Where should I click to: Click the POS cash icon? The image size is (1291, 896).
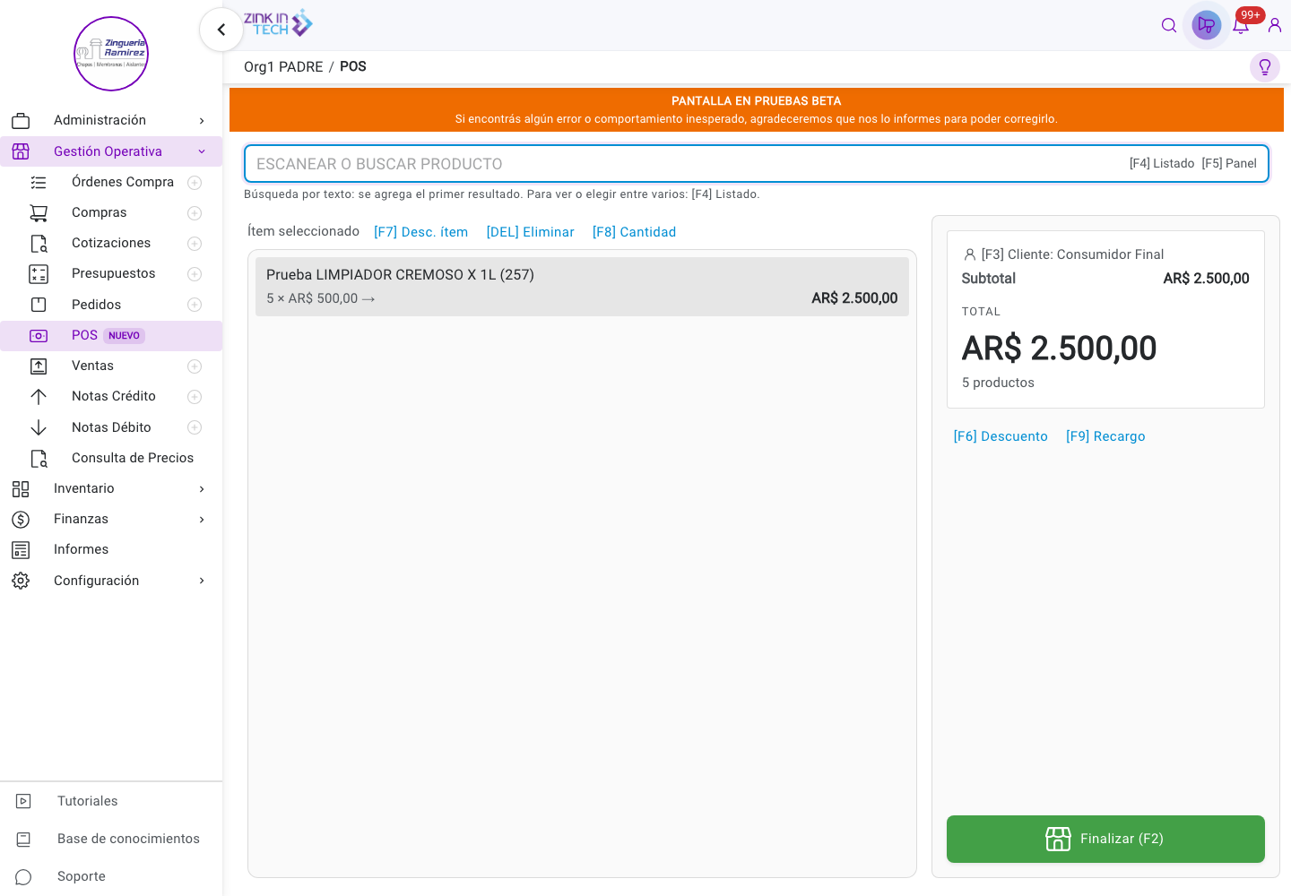tap(39, 335)
